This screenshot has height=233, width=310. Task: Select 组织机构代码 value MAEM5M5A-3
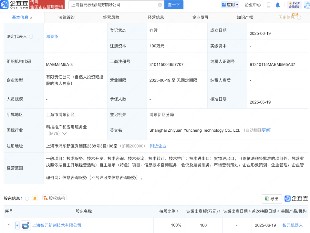(59, 65)
